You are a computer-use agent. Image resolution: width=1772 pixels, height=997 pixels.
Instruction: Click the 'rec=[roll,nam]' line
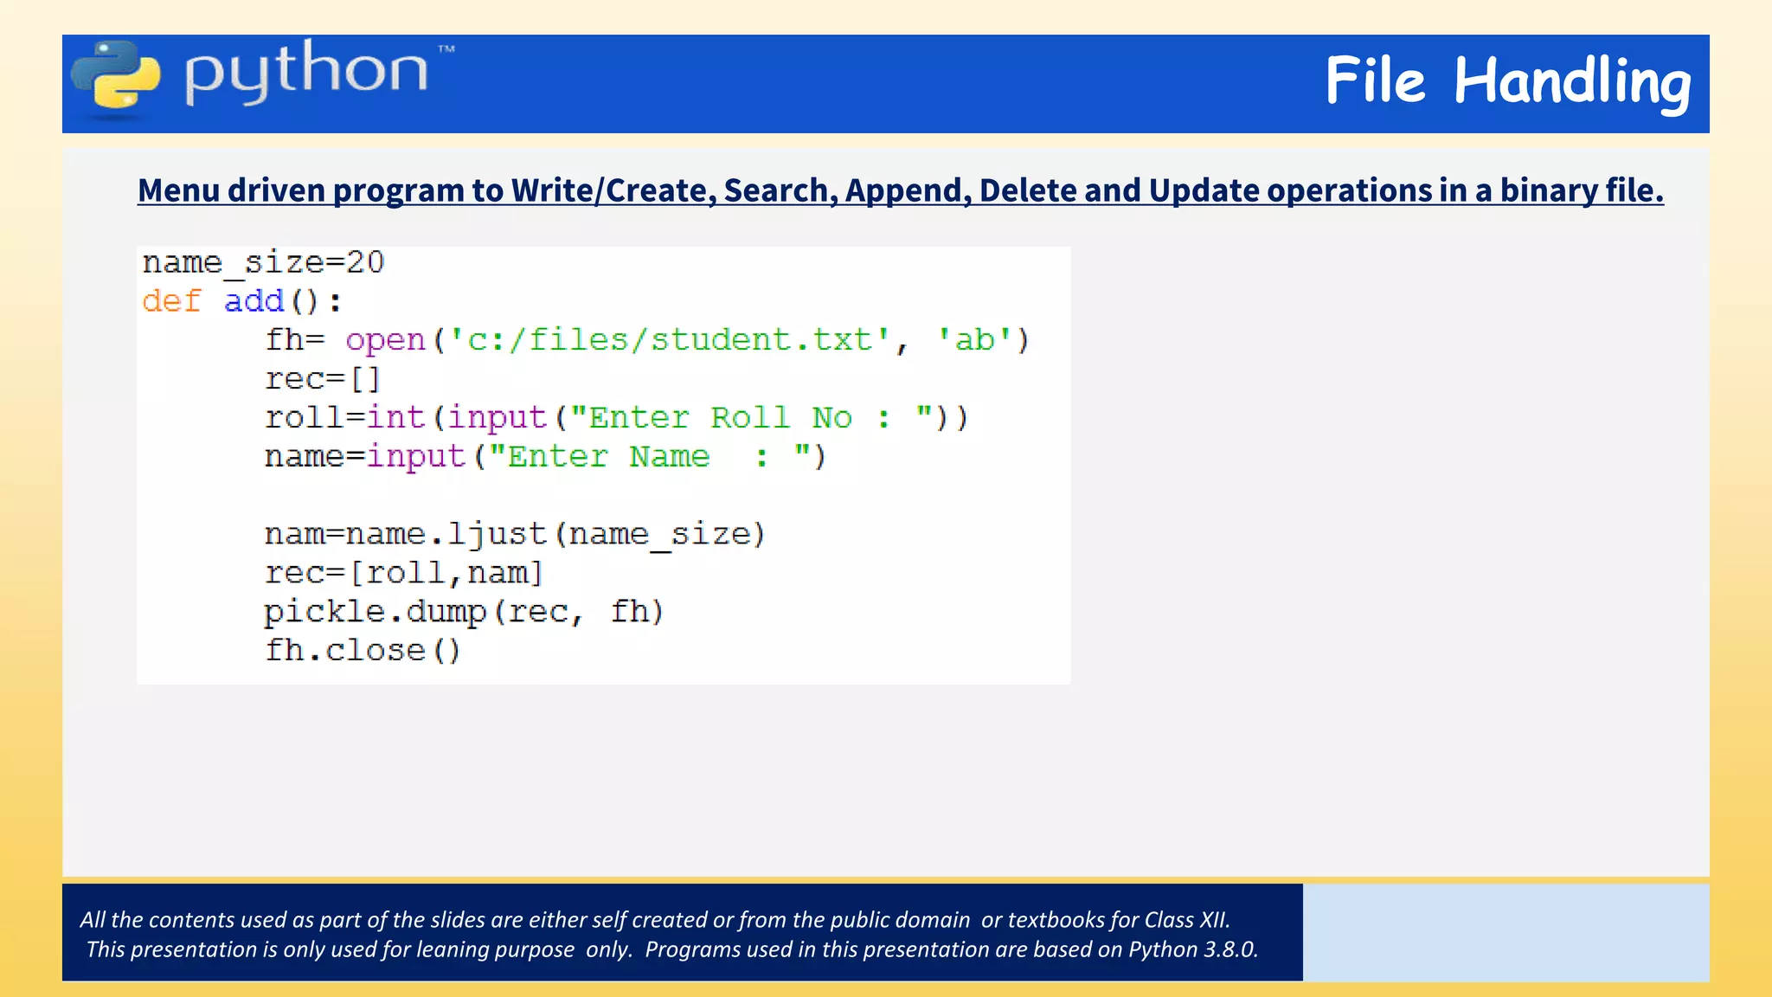click(x=404, y=573)
